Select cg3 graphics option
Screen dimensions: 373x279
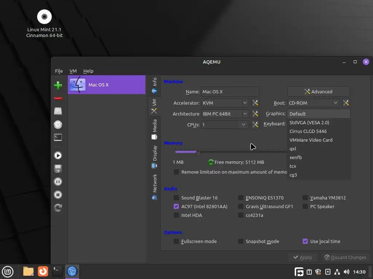[x=319, y=175]
